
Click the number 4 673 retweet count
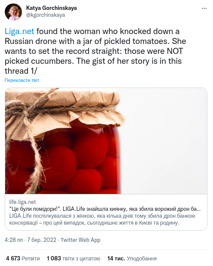pyautogui.click(x=13, y=259)
